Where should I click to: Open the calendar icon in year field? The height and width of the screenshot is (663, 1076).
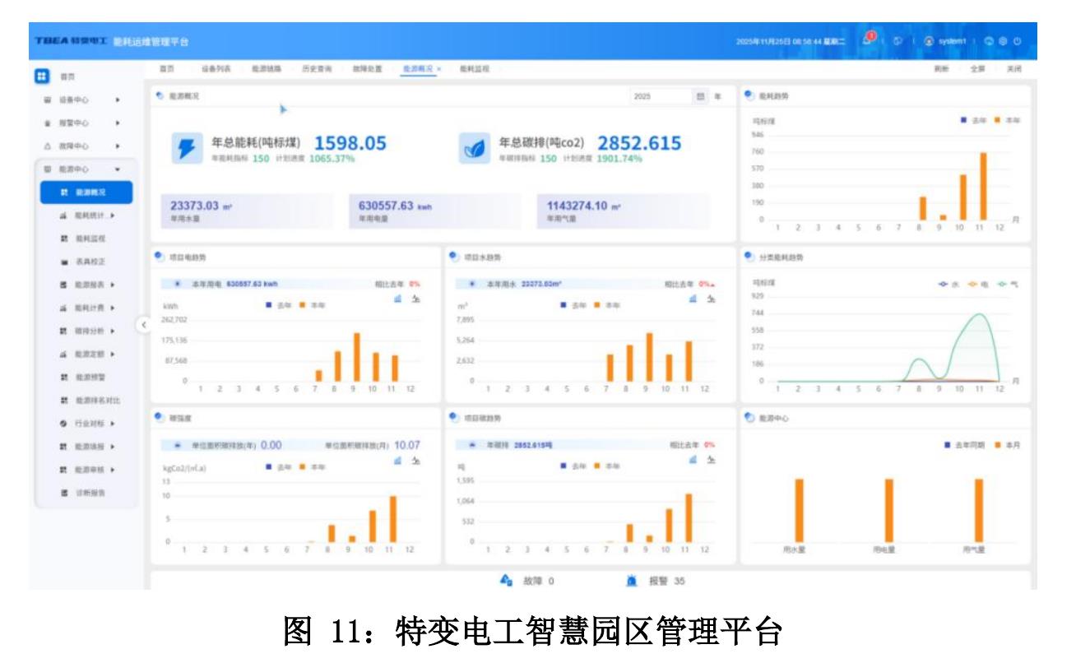pos(701,96)
